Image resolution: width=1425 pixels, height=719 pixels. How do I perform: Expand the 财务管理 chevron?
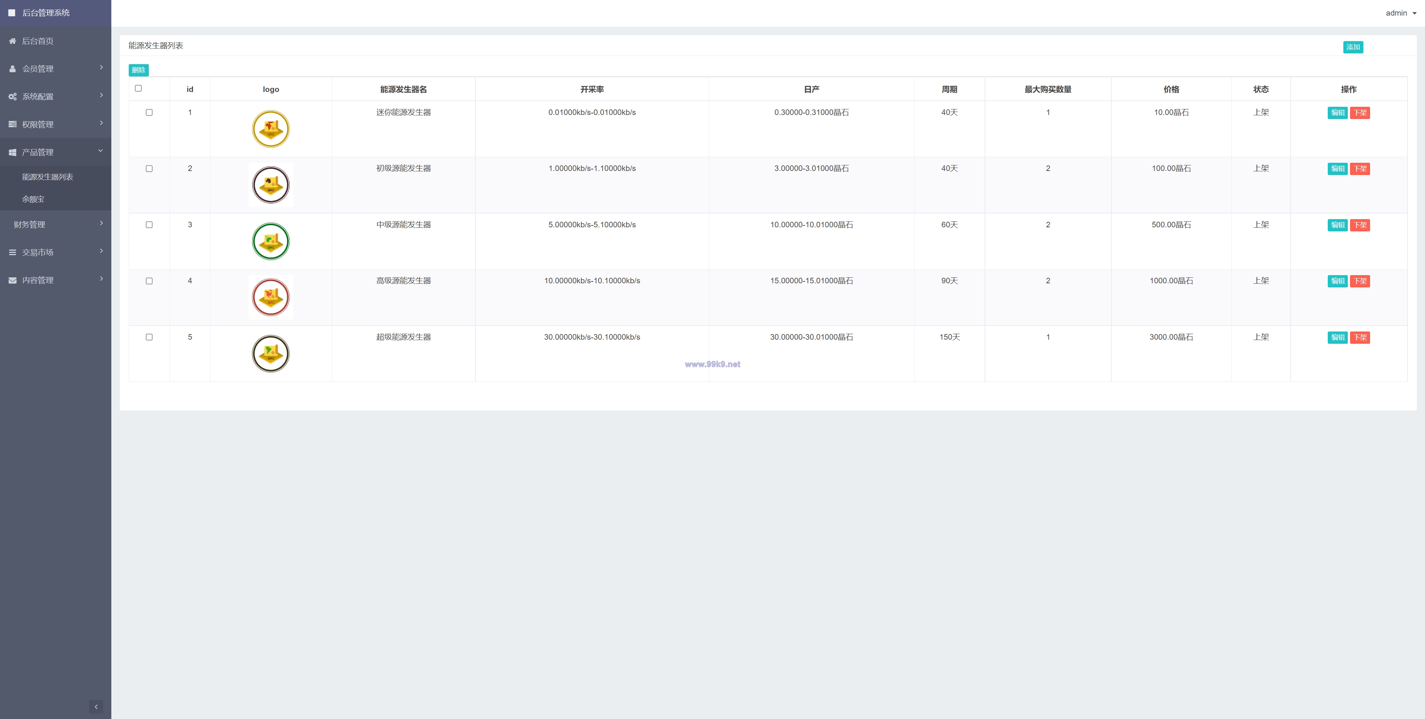101,223
